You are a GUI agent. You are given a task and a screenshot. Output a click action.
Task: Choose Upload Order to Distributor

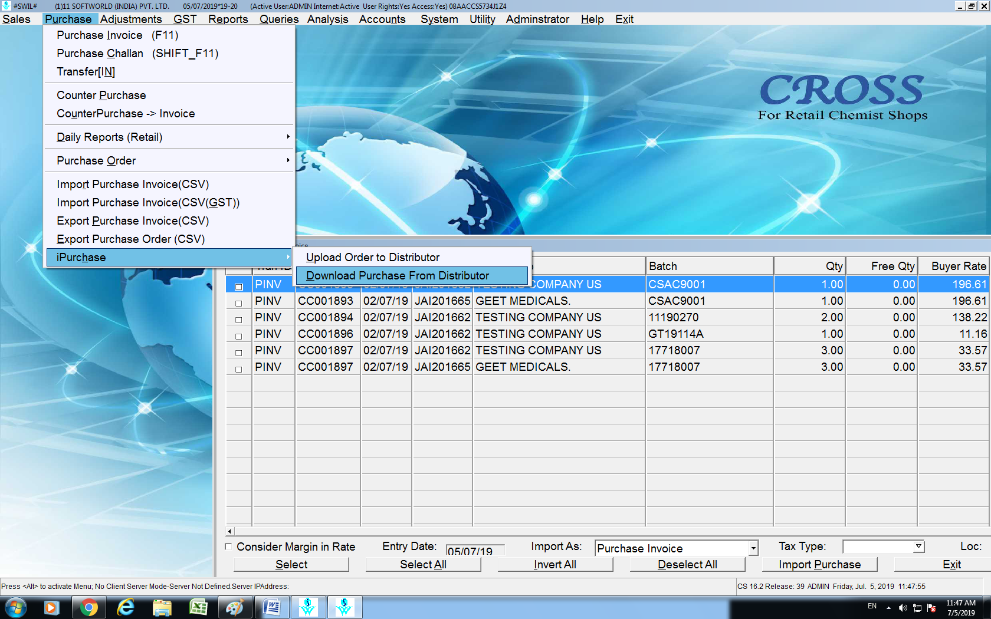pos(412,257)
